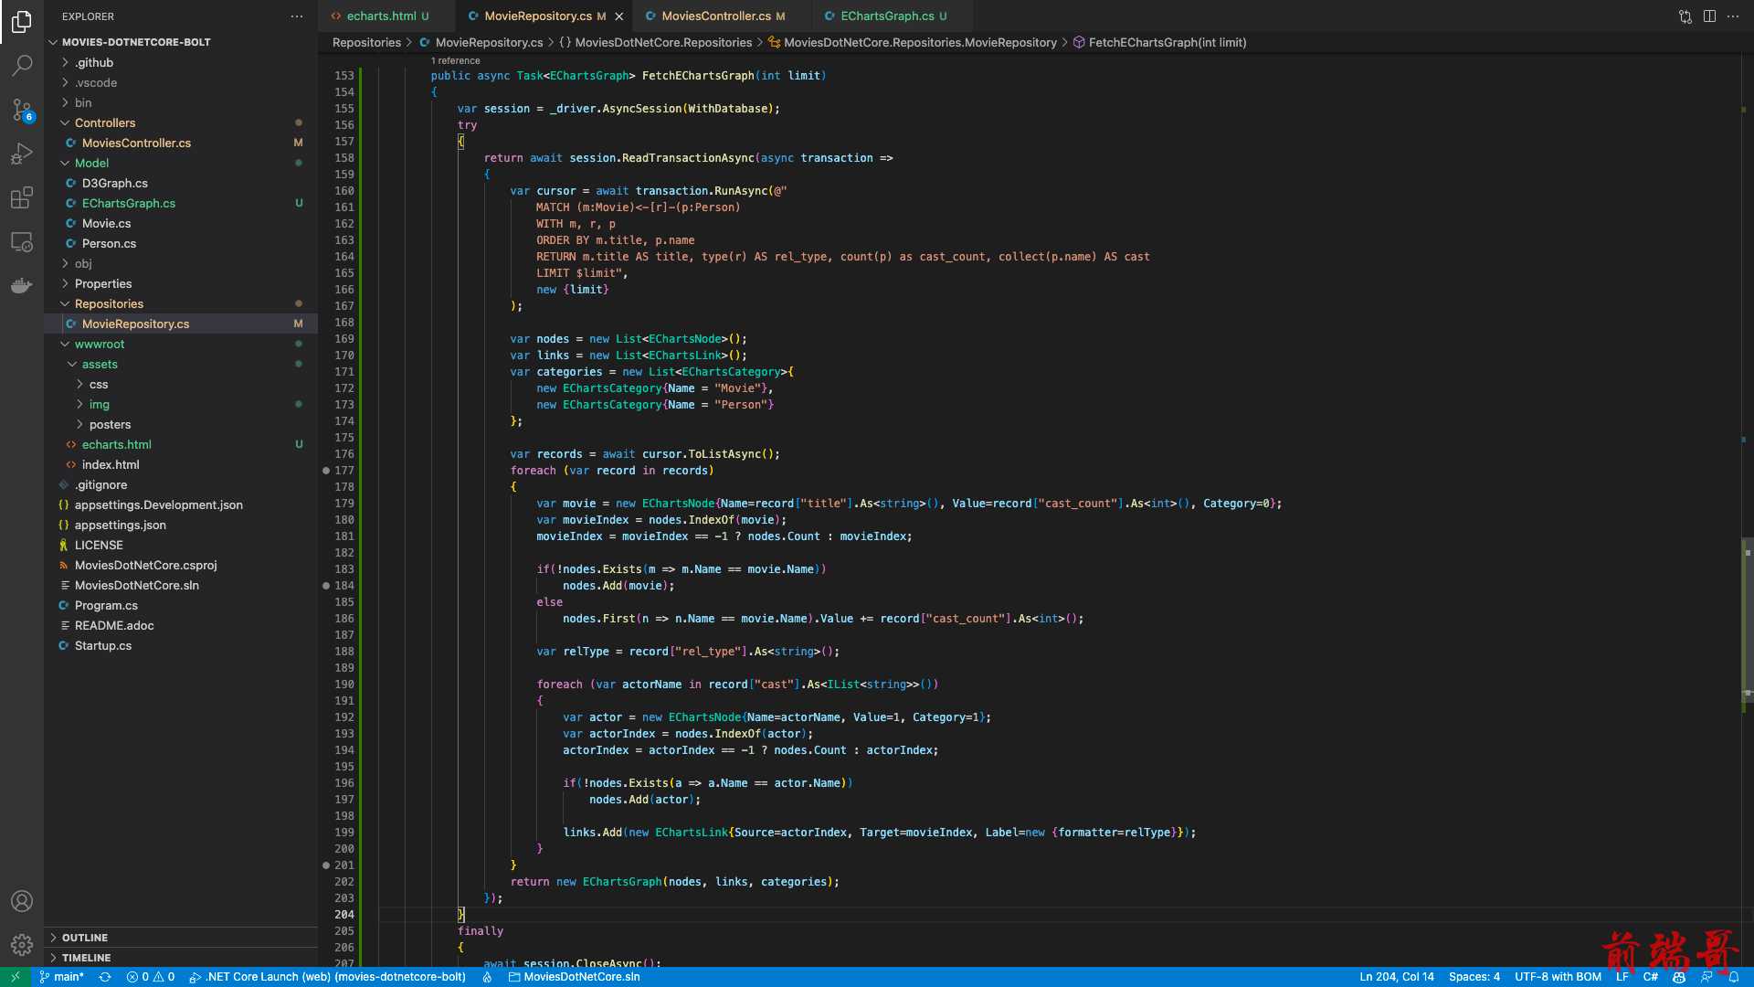Open remote window indicator in status bar
Viewport: 1754px width, 987px height.
(x=16, y=977)
